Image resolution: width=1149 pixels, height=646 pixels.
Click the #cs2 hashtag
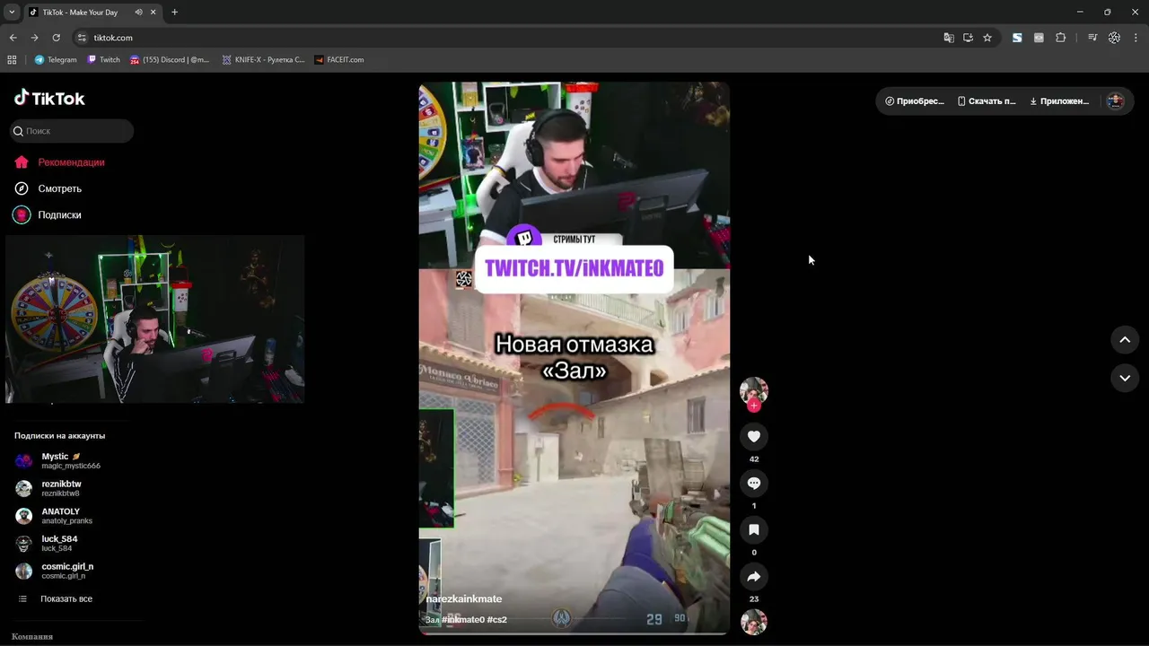pyautogui.click(x=497, y=620)
